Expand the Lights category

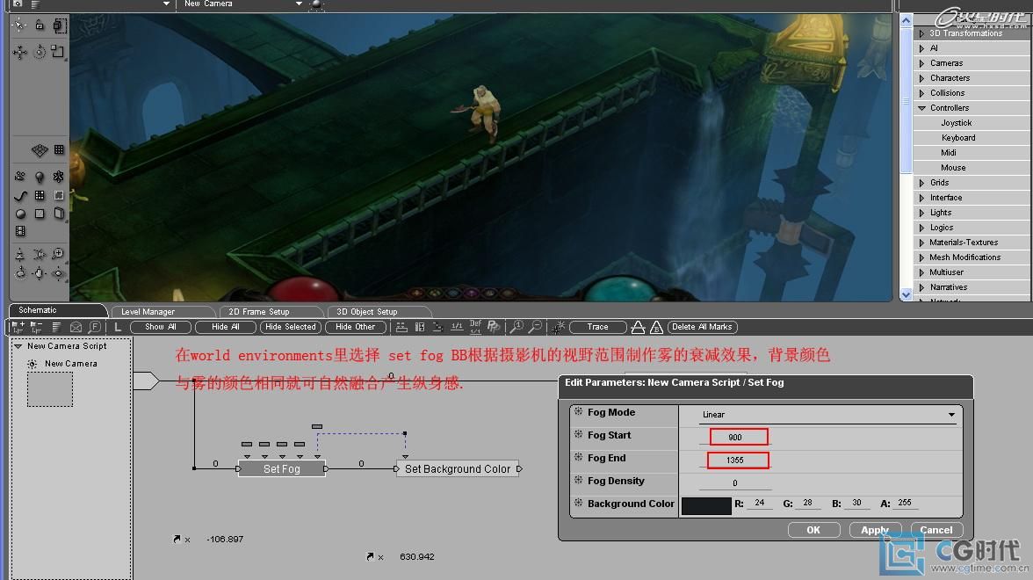921,213
